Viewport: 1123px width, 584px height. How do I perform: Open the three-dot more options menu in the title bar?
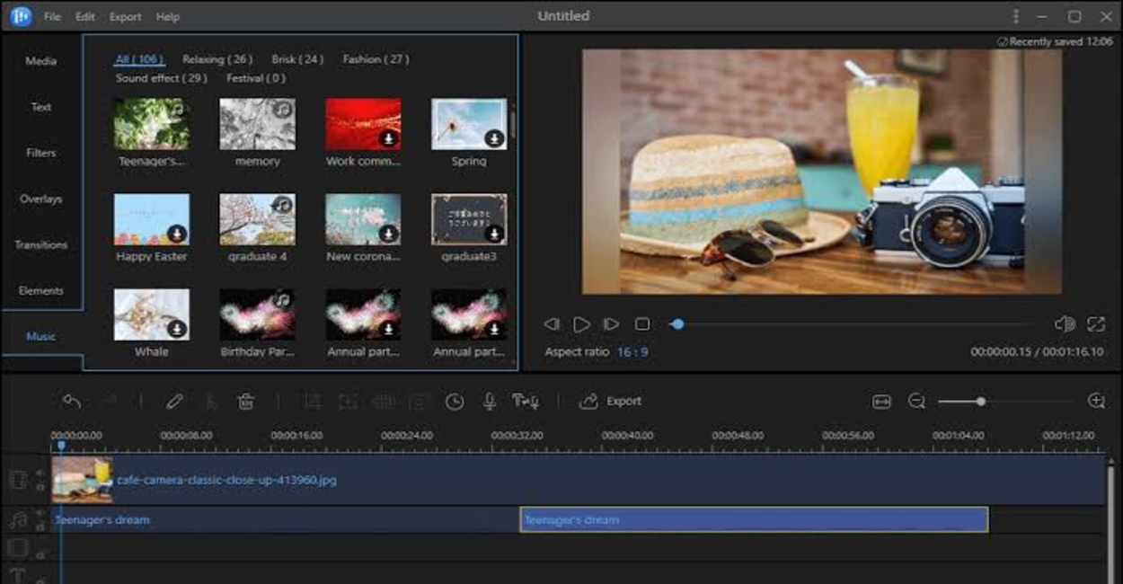click(1016, 16)
